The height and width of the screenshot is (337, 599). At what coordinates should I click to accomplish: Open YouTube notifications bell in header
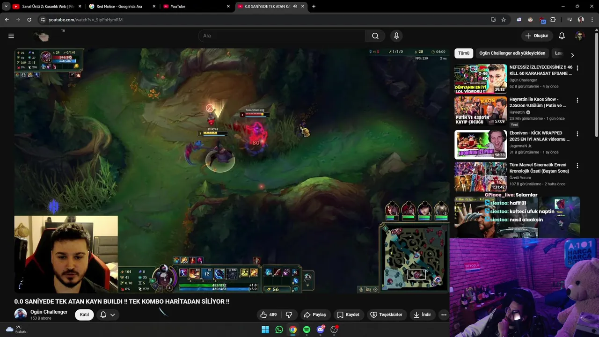coord(562,36)
